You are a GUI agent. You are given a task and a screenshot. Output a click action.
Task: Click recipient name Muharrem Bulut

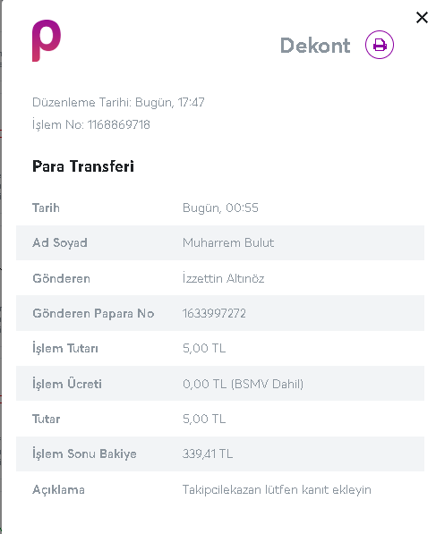tap(228, 242)
